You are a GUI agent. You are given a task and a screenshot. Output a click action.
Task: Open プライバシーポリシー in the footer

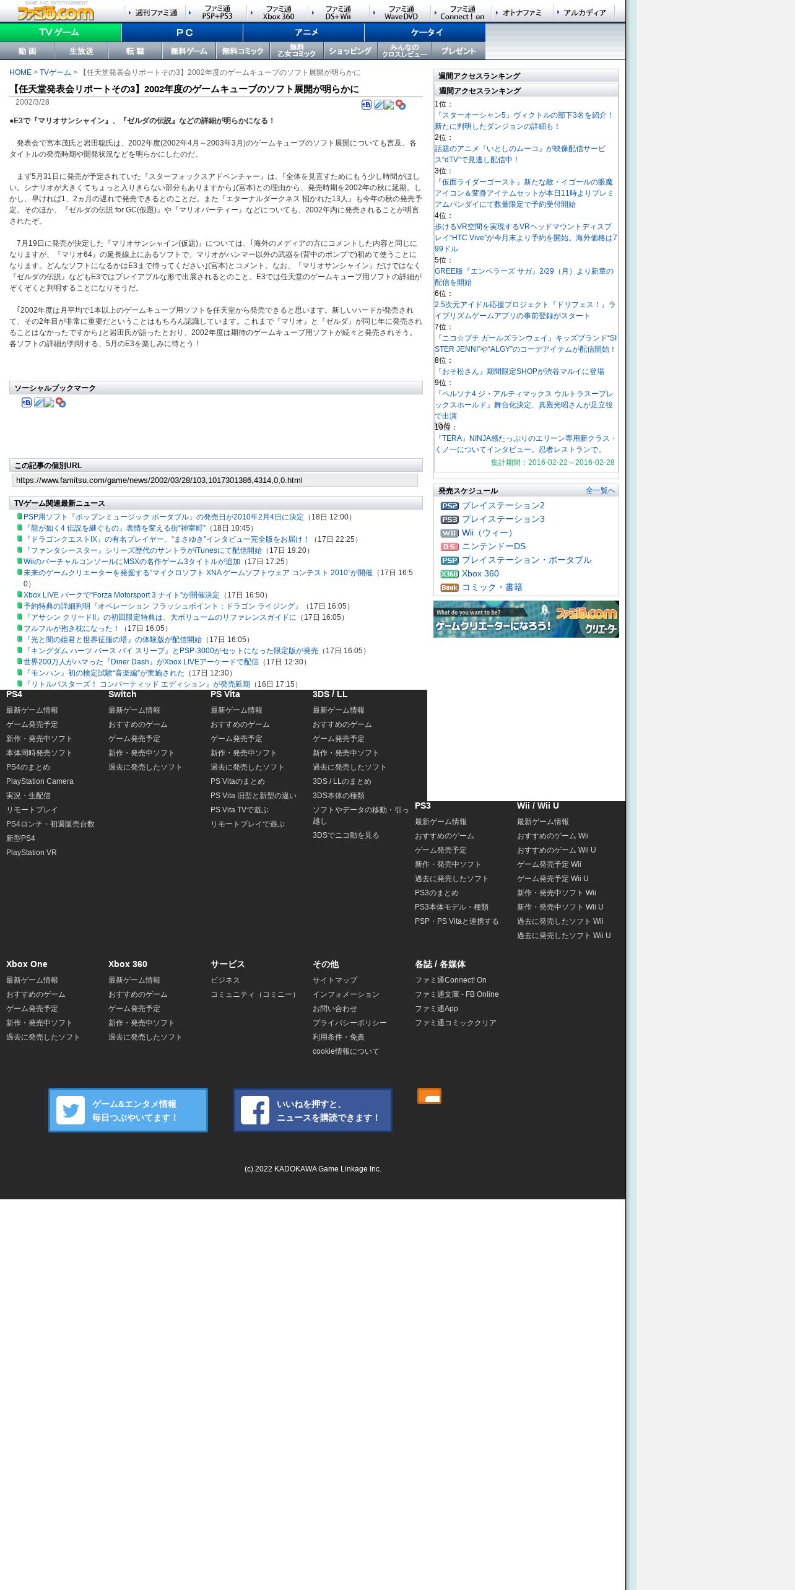point(350,1023)
